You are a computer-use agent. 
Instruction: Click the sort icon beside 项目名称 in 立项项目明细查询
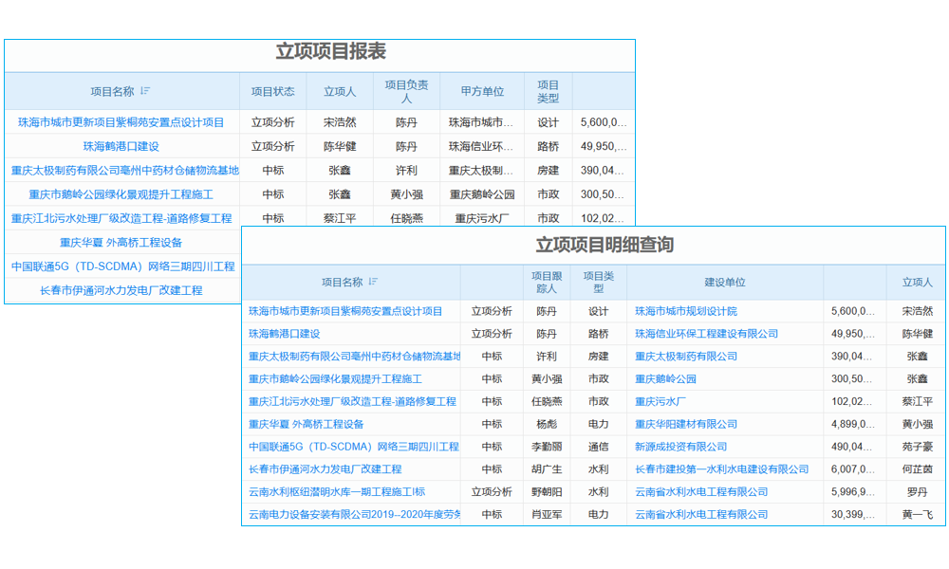click(x=375, y=282)
